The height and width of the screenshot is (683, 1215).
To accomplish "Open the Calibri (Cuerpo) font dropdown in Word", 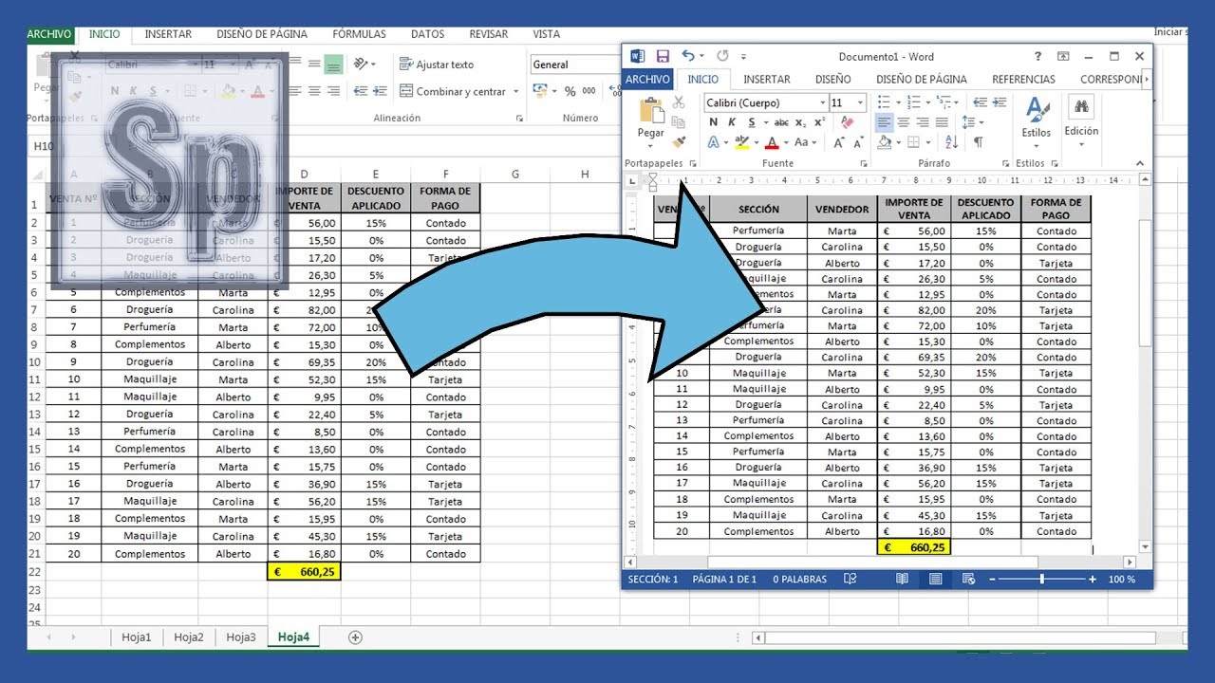I will click(823, 102).
